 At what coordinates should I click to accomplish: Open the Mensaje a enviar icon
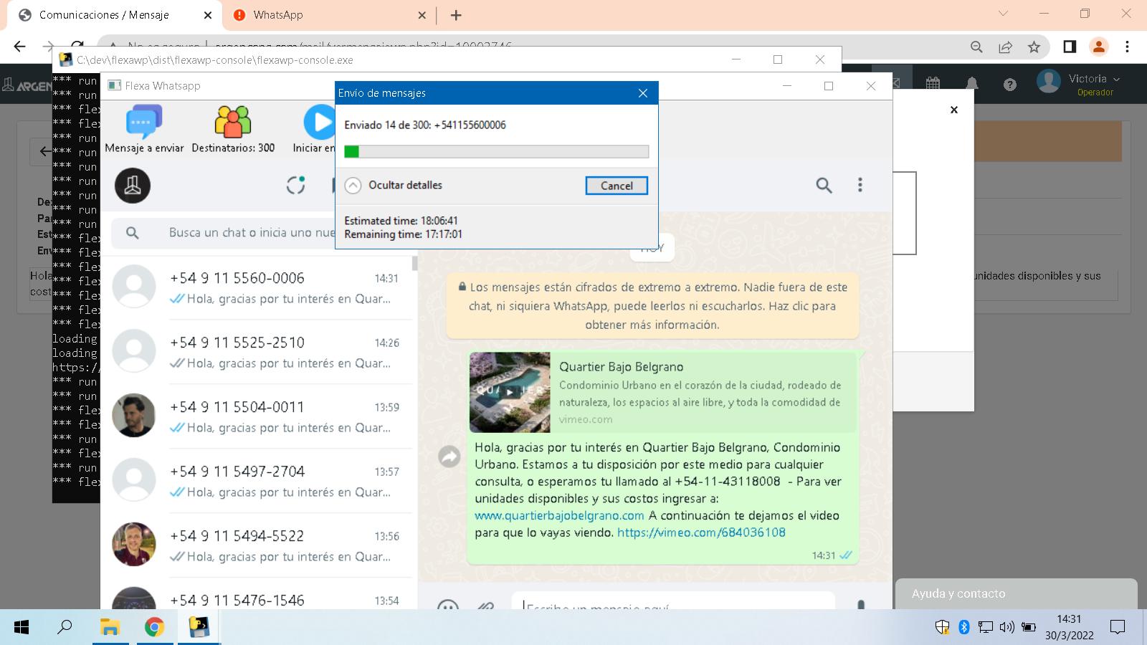point(144,122)
